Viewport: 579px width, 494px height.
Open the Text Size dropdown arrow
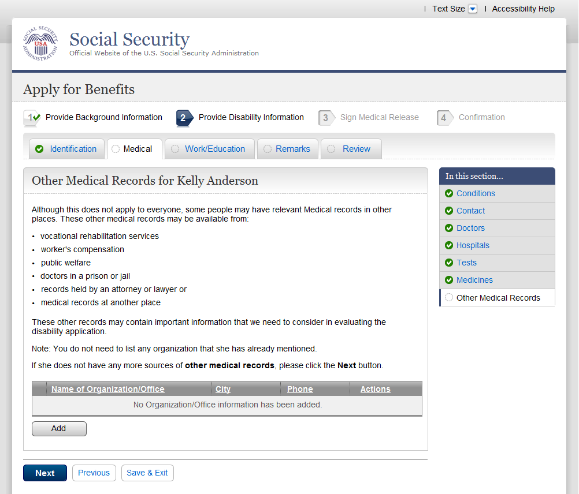pyautogui.click(x=473, y=9)
